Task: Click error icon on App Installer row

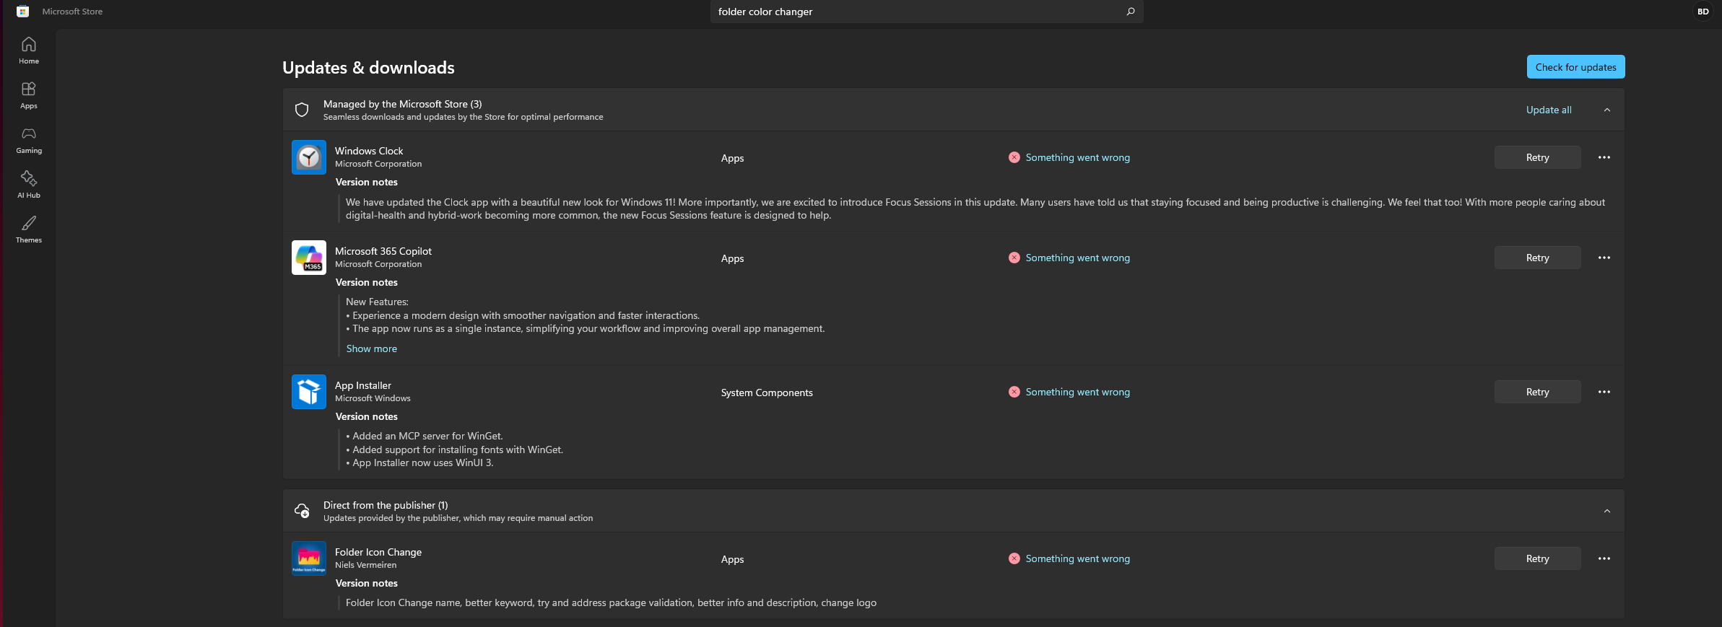Action: (1014, 392)
